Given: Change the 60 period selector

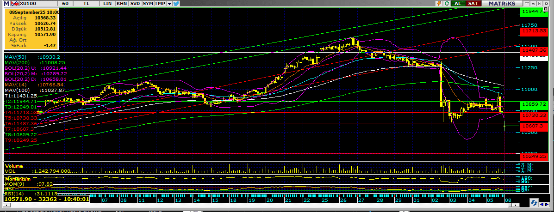Looking at the screenshot, I should (x=65, y=3).
